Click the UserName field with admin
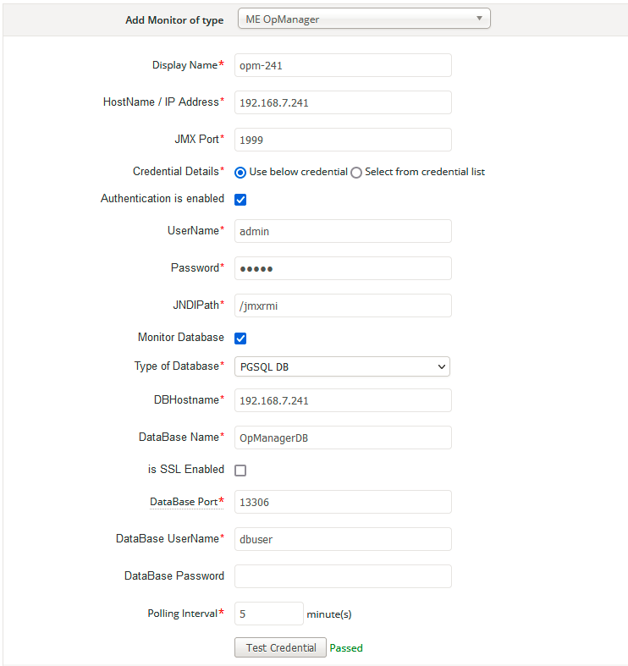Screen dimensions: 628x666 [x=343, y=231]
